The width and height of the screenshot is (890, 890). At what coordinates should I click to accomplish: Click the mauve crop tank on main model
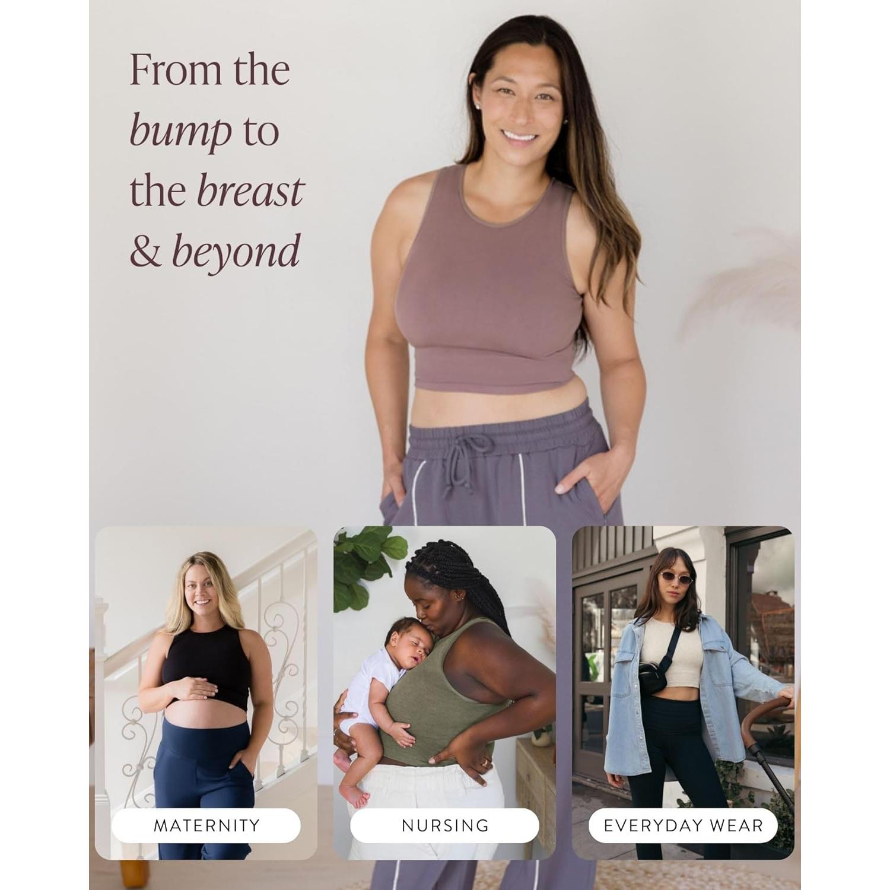pyautogui.click(x=494, y=279)
